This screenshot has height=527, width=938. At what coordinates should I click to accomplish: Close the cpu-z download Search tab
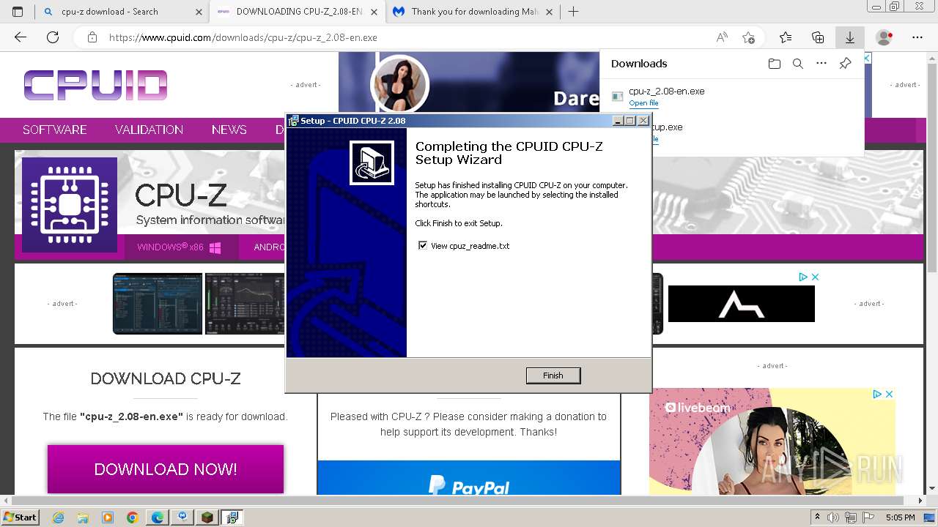pos(199,12)
